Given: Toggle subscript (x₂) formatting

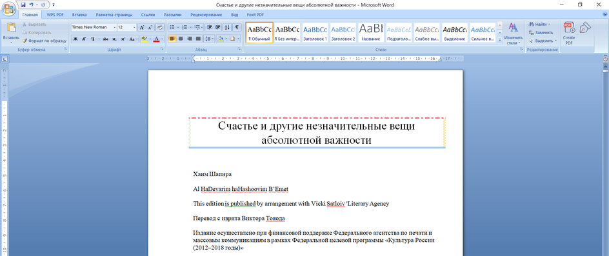Looking at the screenshot, I should coord(114,39).
